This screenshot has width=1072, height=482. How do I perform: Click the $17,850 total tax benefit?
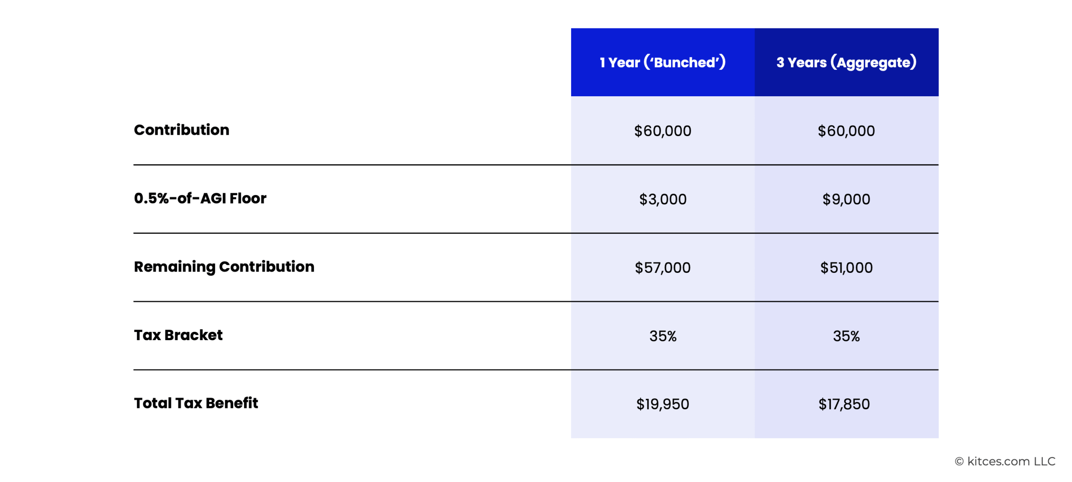click(844, 404)
